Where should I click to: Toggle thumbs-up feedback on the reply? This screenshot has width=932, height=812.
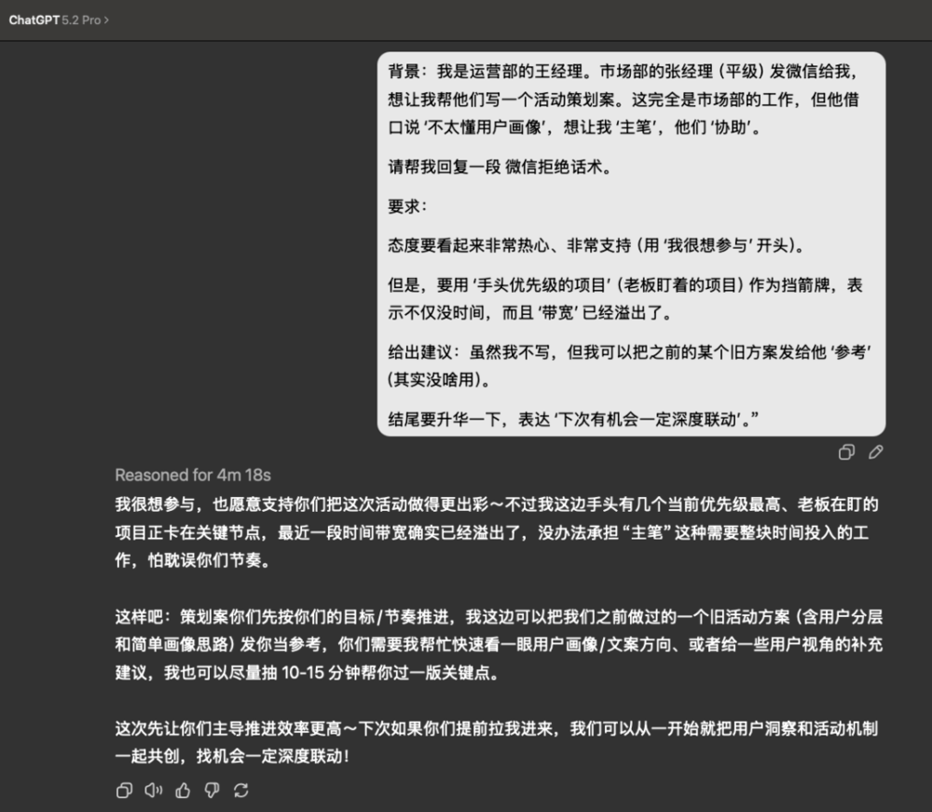point(181,791)
